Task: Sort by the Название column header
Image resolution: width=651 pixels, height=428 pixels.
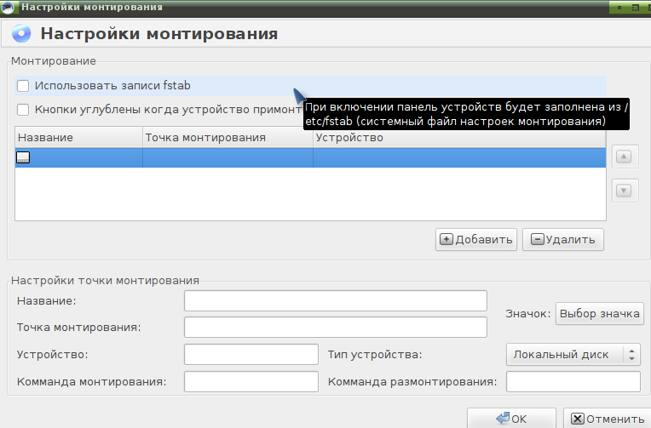Action: [x=79, y=138]
